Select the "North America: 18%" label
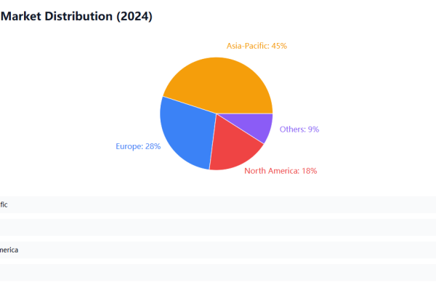The height and width of the screenshot is (291, 436). (280, 171)
